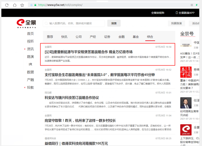
Task: Open 全景路演APP link
Action: tap(185, 13)
